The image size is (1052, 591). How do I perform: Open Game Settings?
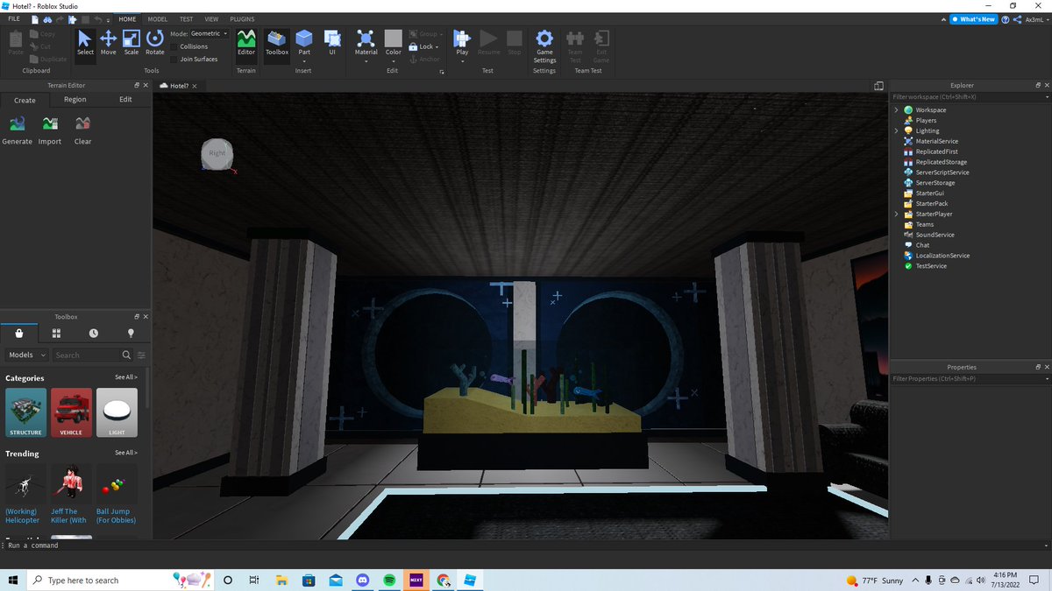coord(544,46)
